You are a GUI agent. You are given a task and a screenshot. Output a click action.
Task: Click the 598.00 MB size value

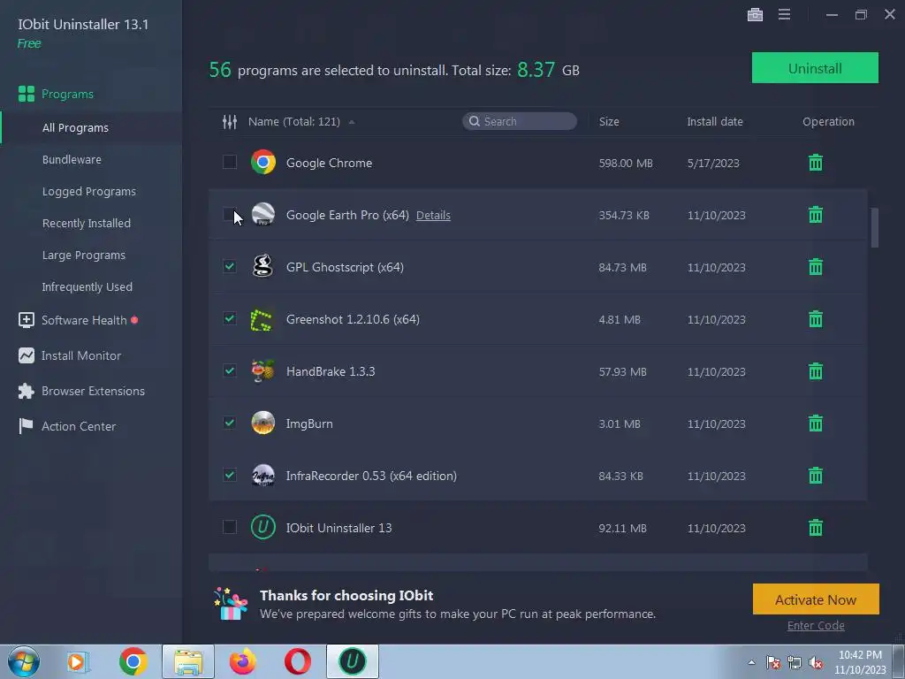click(x=626, y=164)
